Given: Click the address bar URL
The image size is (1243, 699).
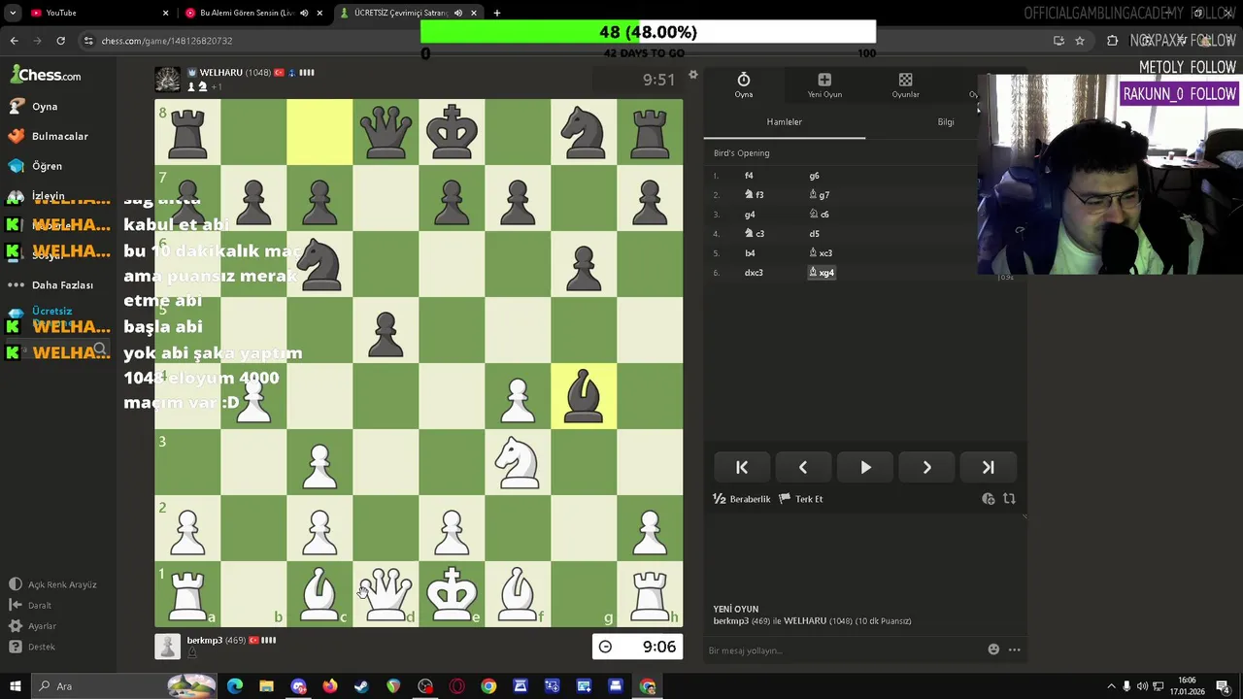Looking at the screenshot, I should (166, 41).
